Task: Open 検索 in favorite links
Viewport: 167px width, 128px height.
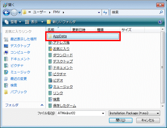Action: (14, 85)
